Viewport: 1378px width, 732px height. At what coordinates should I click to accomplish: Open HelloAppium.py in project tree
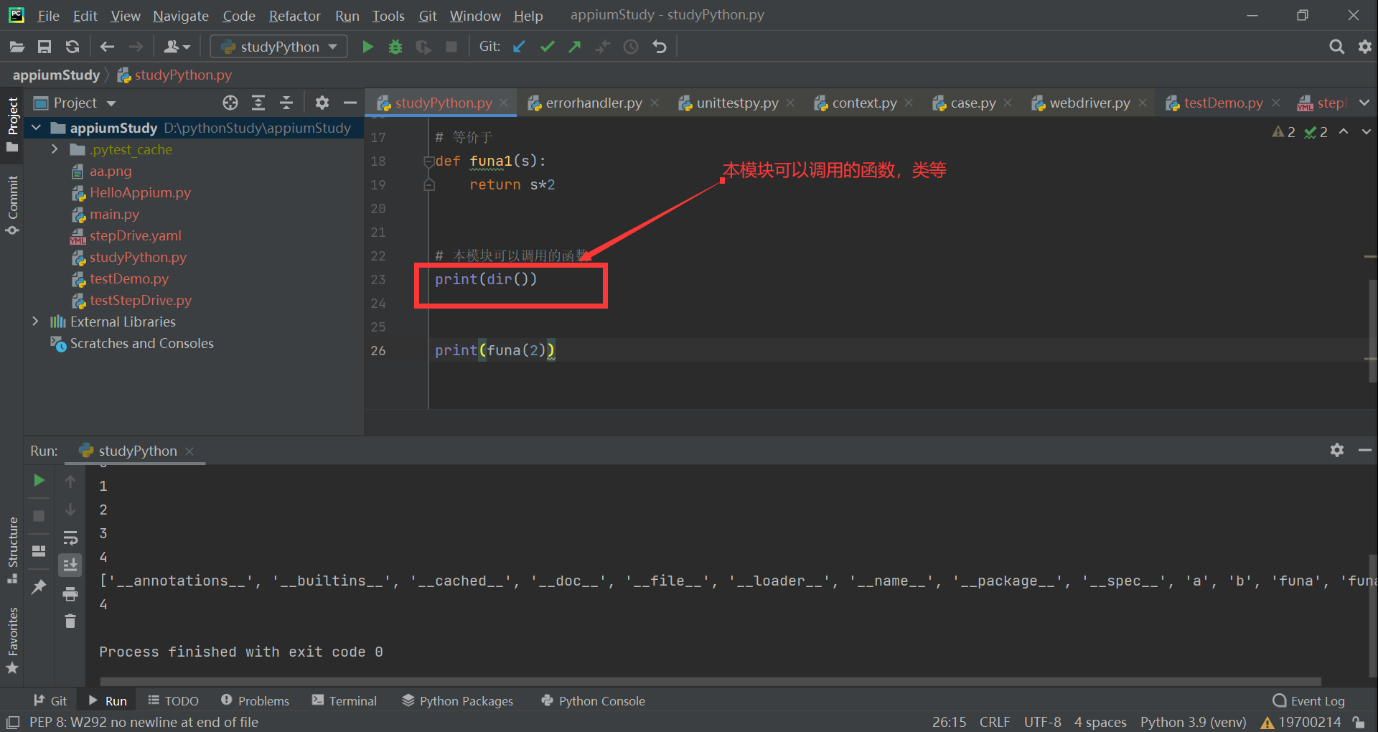140,192
